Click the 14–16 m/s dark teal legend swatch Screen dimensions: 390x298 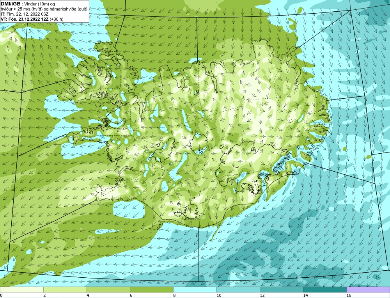(x=324, y=290)
